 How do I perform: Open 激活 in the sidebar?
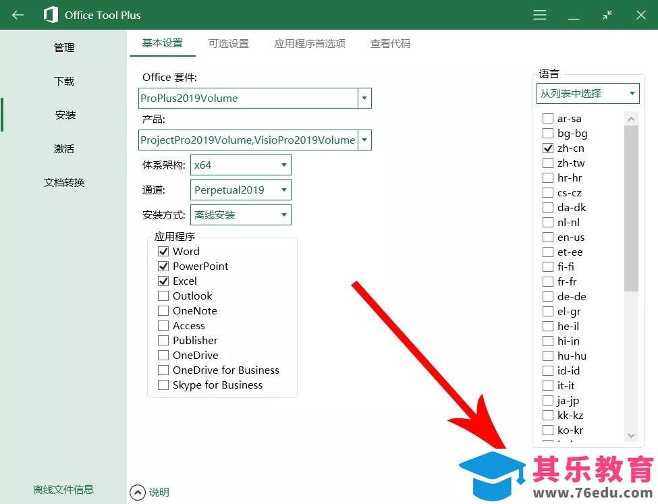(x=64, y=148)
